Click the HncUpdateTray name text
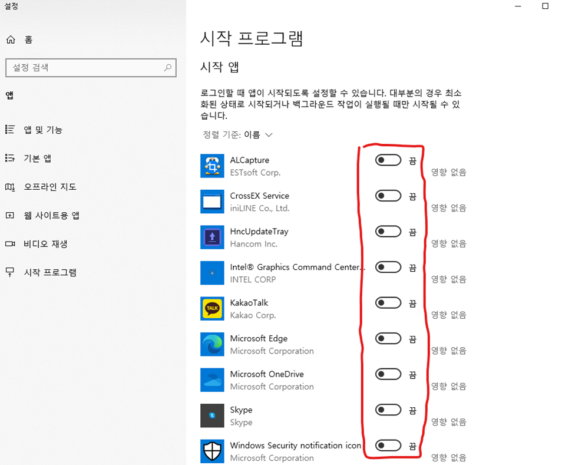 tap(259, 232)
